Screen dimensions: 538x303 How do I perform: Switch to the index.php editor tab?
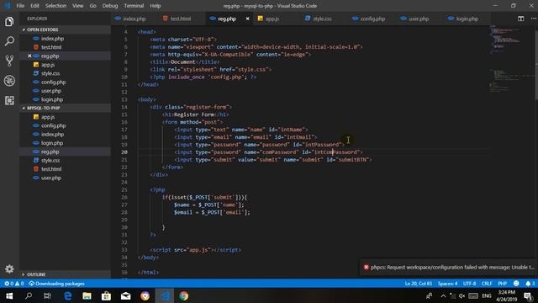(134, 19)
